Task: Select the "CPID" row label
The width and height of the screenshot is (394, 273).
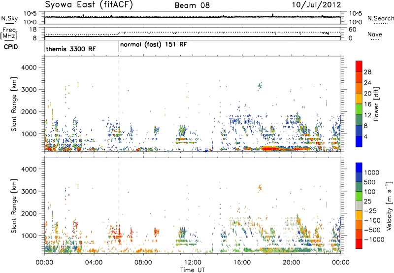Action: pyautogui.click(x=11, y=47)
